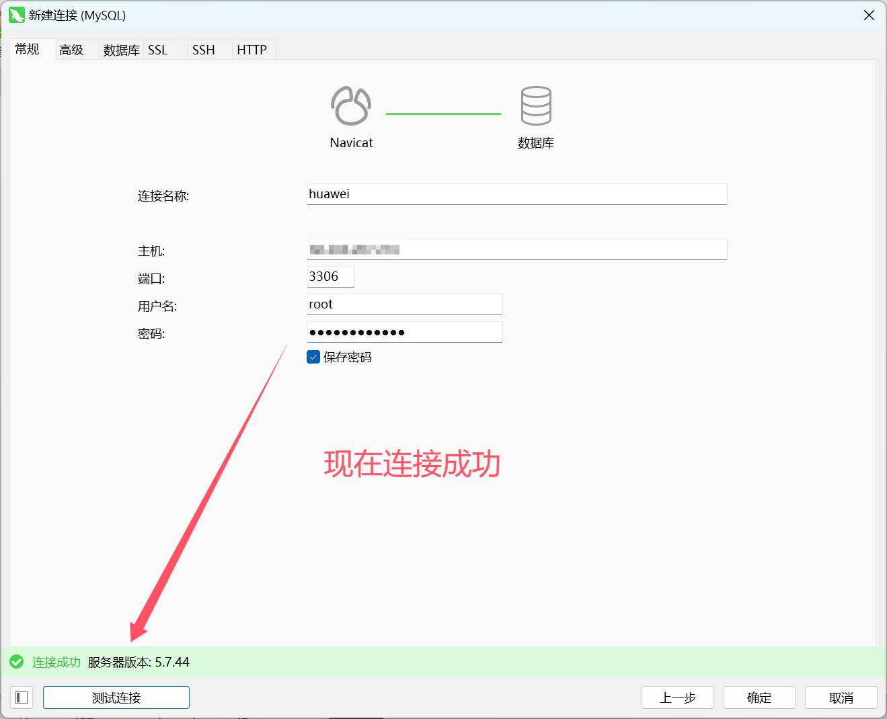Click the 用户名 field containing root

click(x=405, y=304)
